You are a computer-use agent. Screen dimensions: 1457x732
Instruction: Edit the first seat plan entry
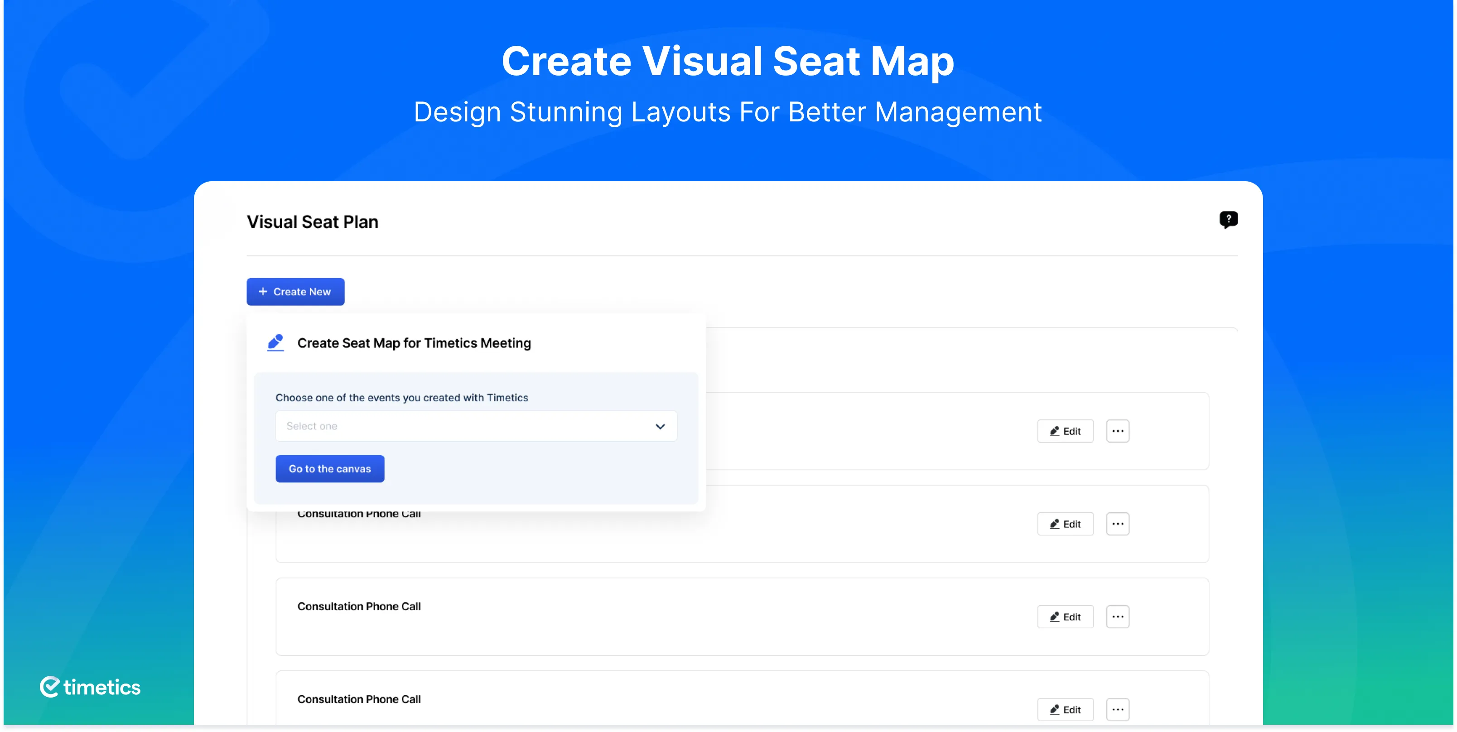[1066, 431]
